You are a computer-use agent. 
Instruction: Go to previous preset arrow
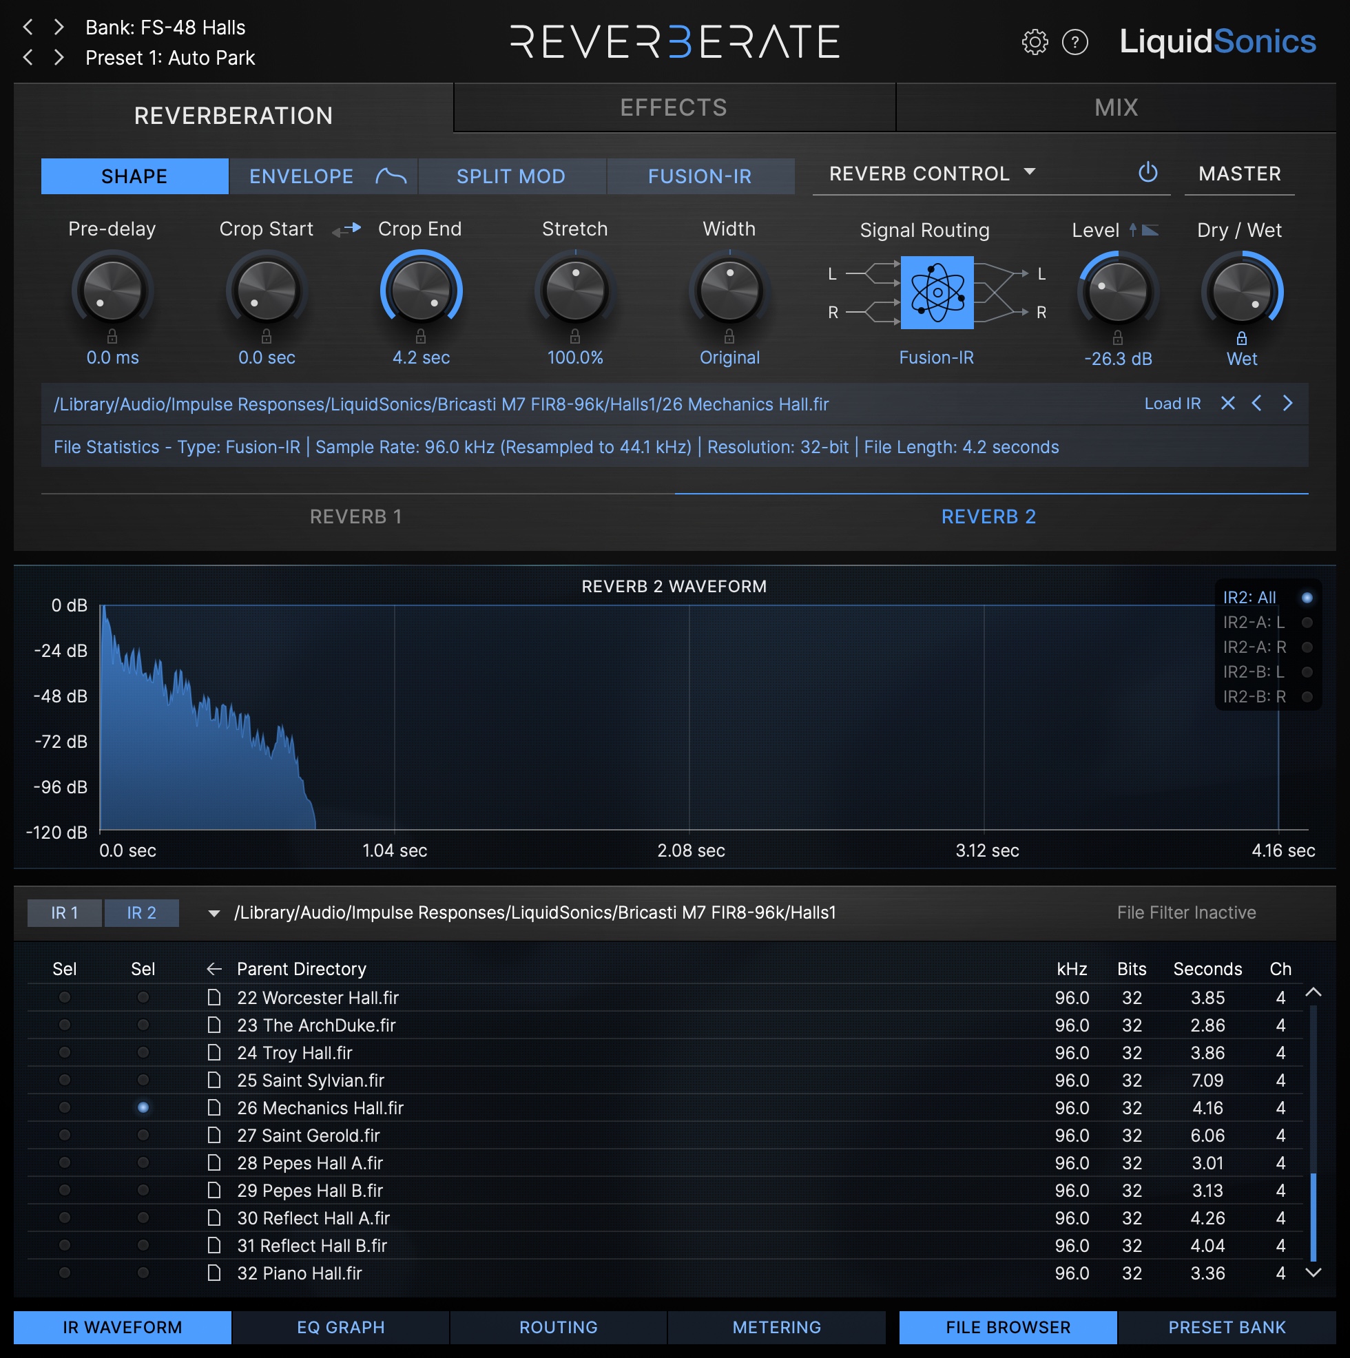(x=28, y=58)
